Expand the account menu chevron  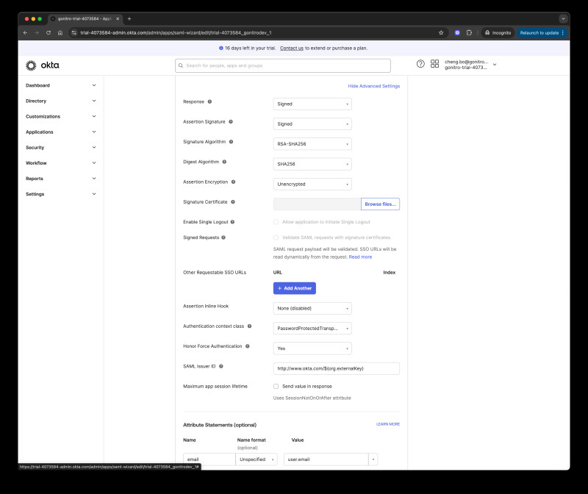(x=495, y=65)
